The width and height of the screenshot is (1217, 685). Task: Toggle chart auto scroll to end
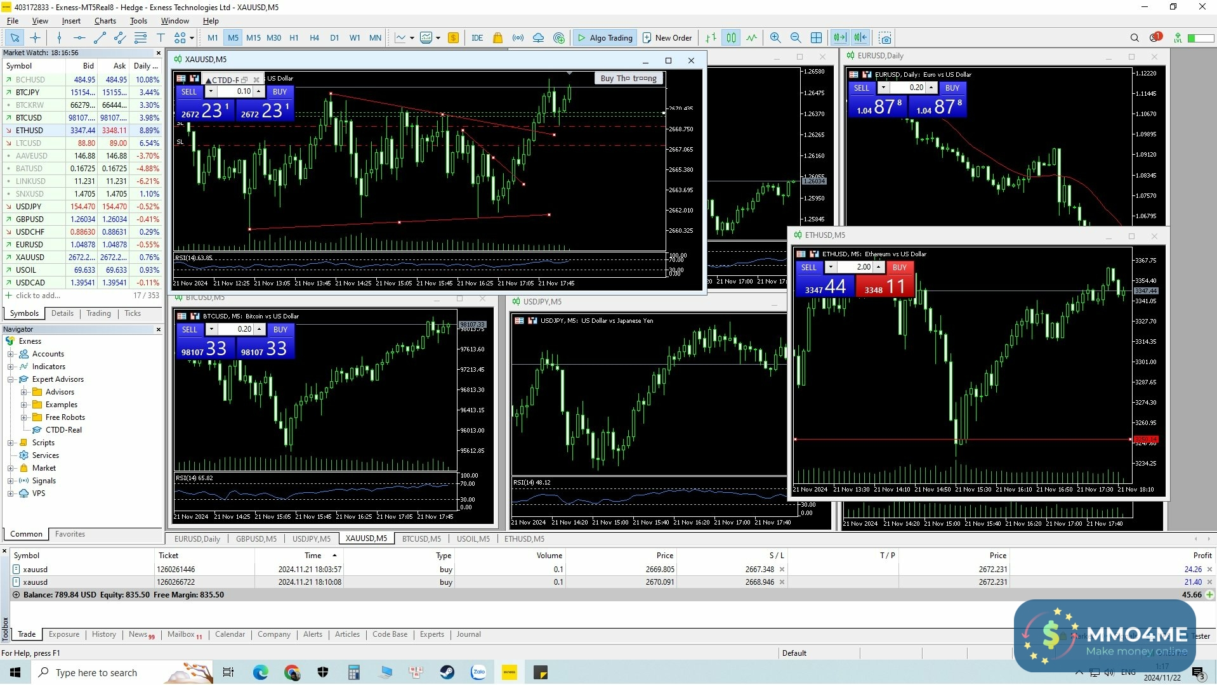coord(839,38)
